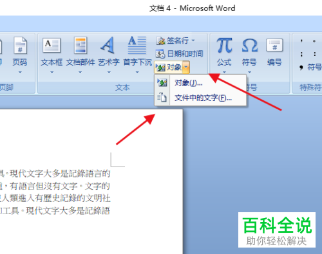322x254 pixels.
Task: Click the document line 有語言但沒有文字
Action: pyautogui.click(x=44, y=186)
